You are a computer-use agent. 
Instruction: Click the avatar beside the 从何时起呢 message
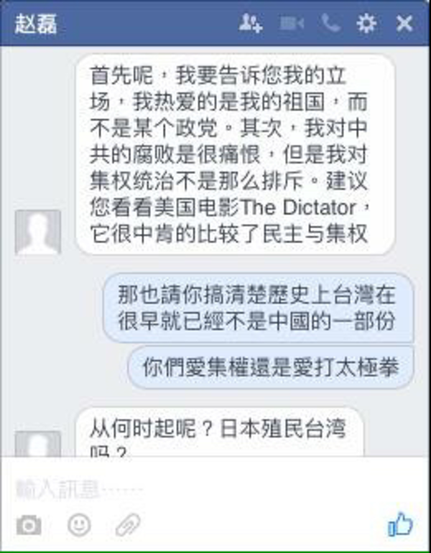38,444
